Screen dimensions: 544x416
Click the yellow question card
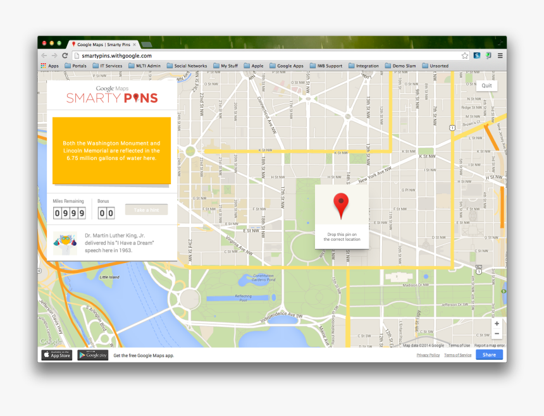pos(112,150)
